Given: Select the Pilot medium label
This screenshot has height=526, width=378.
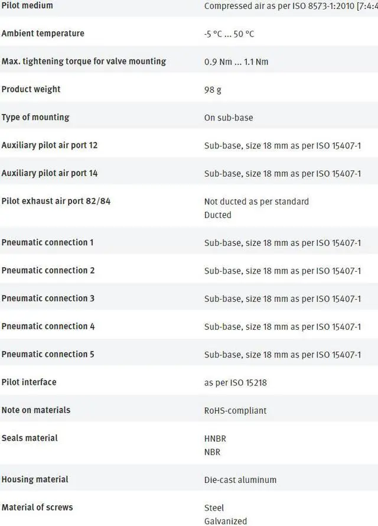Looking at the screenshot, I should tap(27, 5).
